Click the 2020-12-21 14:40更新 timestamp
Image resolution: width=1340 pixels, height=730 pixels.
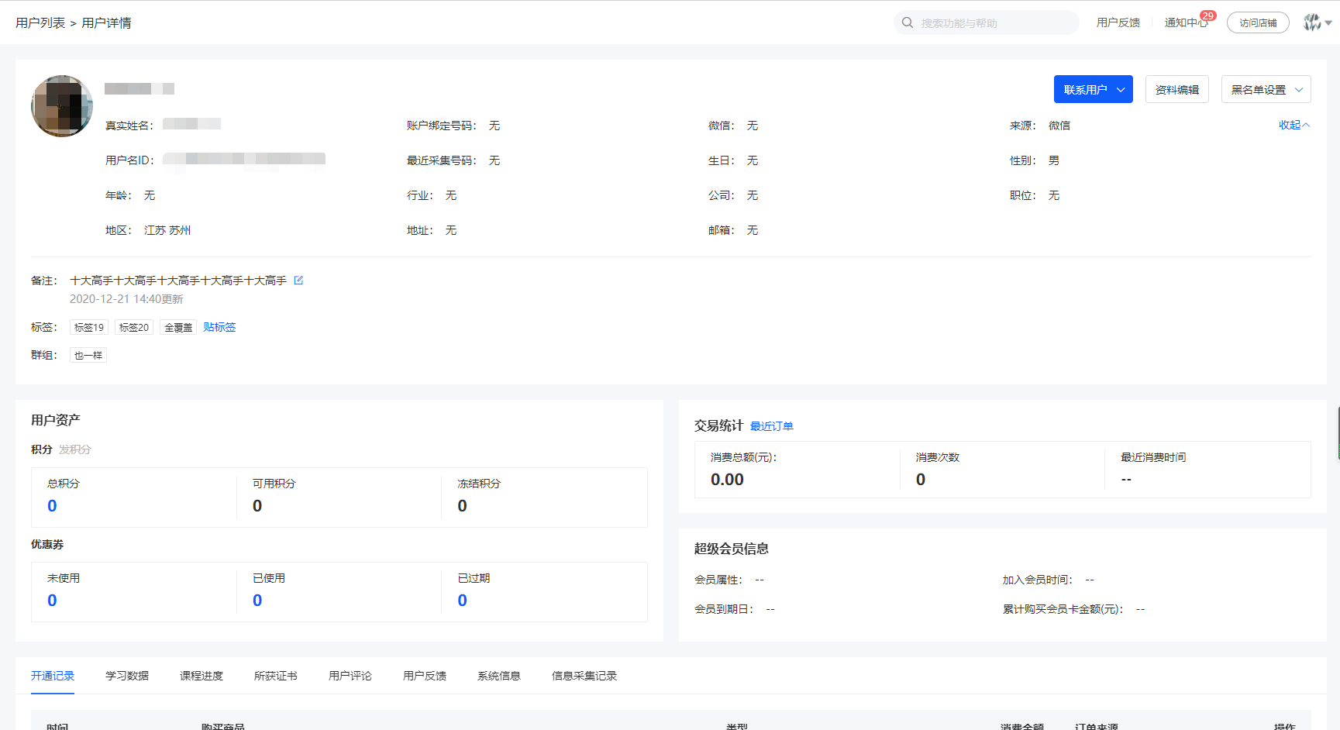point(126,299)
